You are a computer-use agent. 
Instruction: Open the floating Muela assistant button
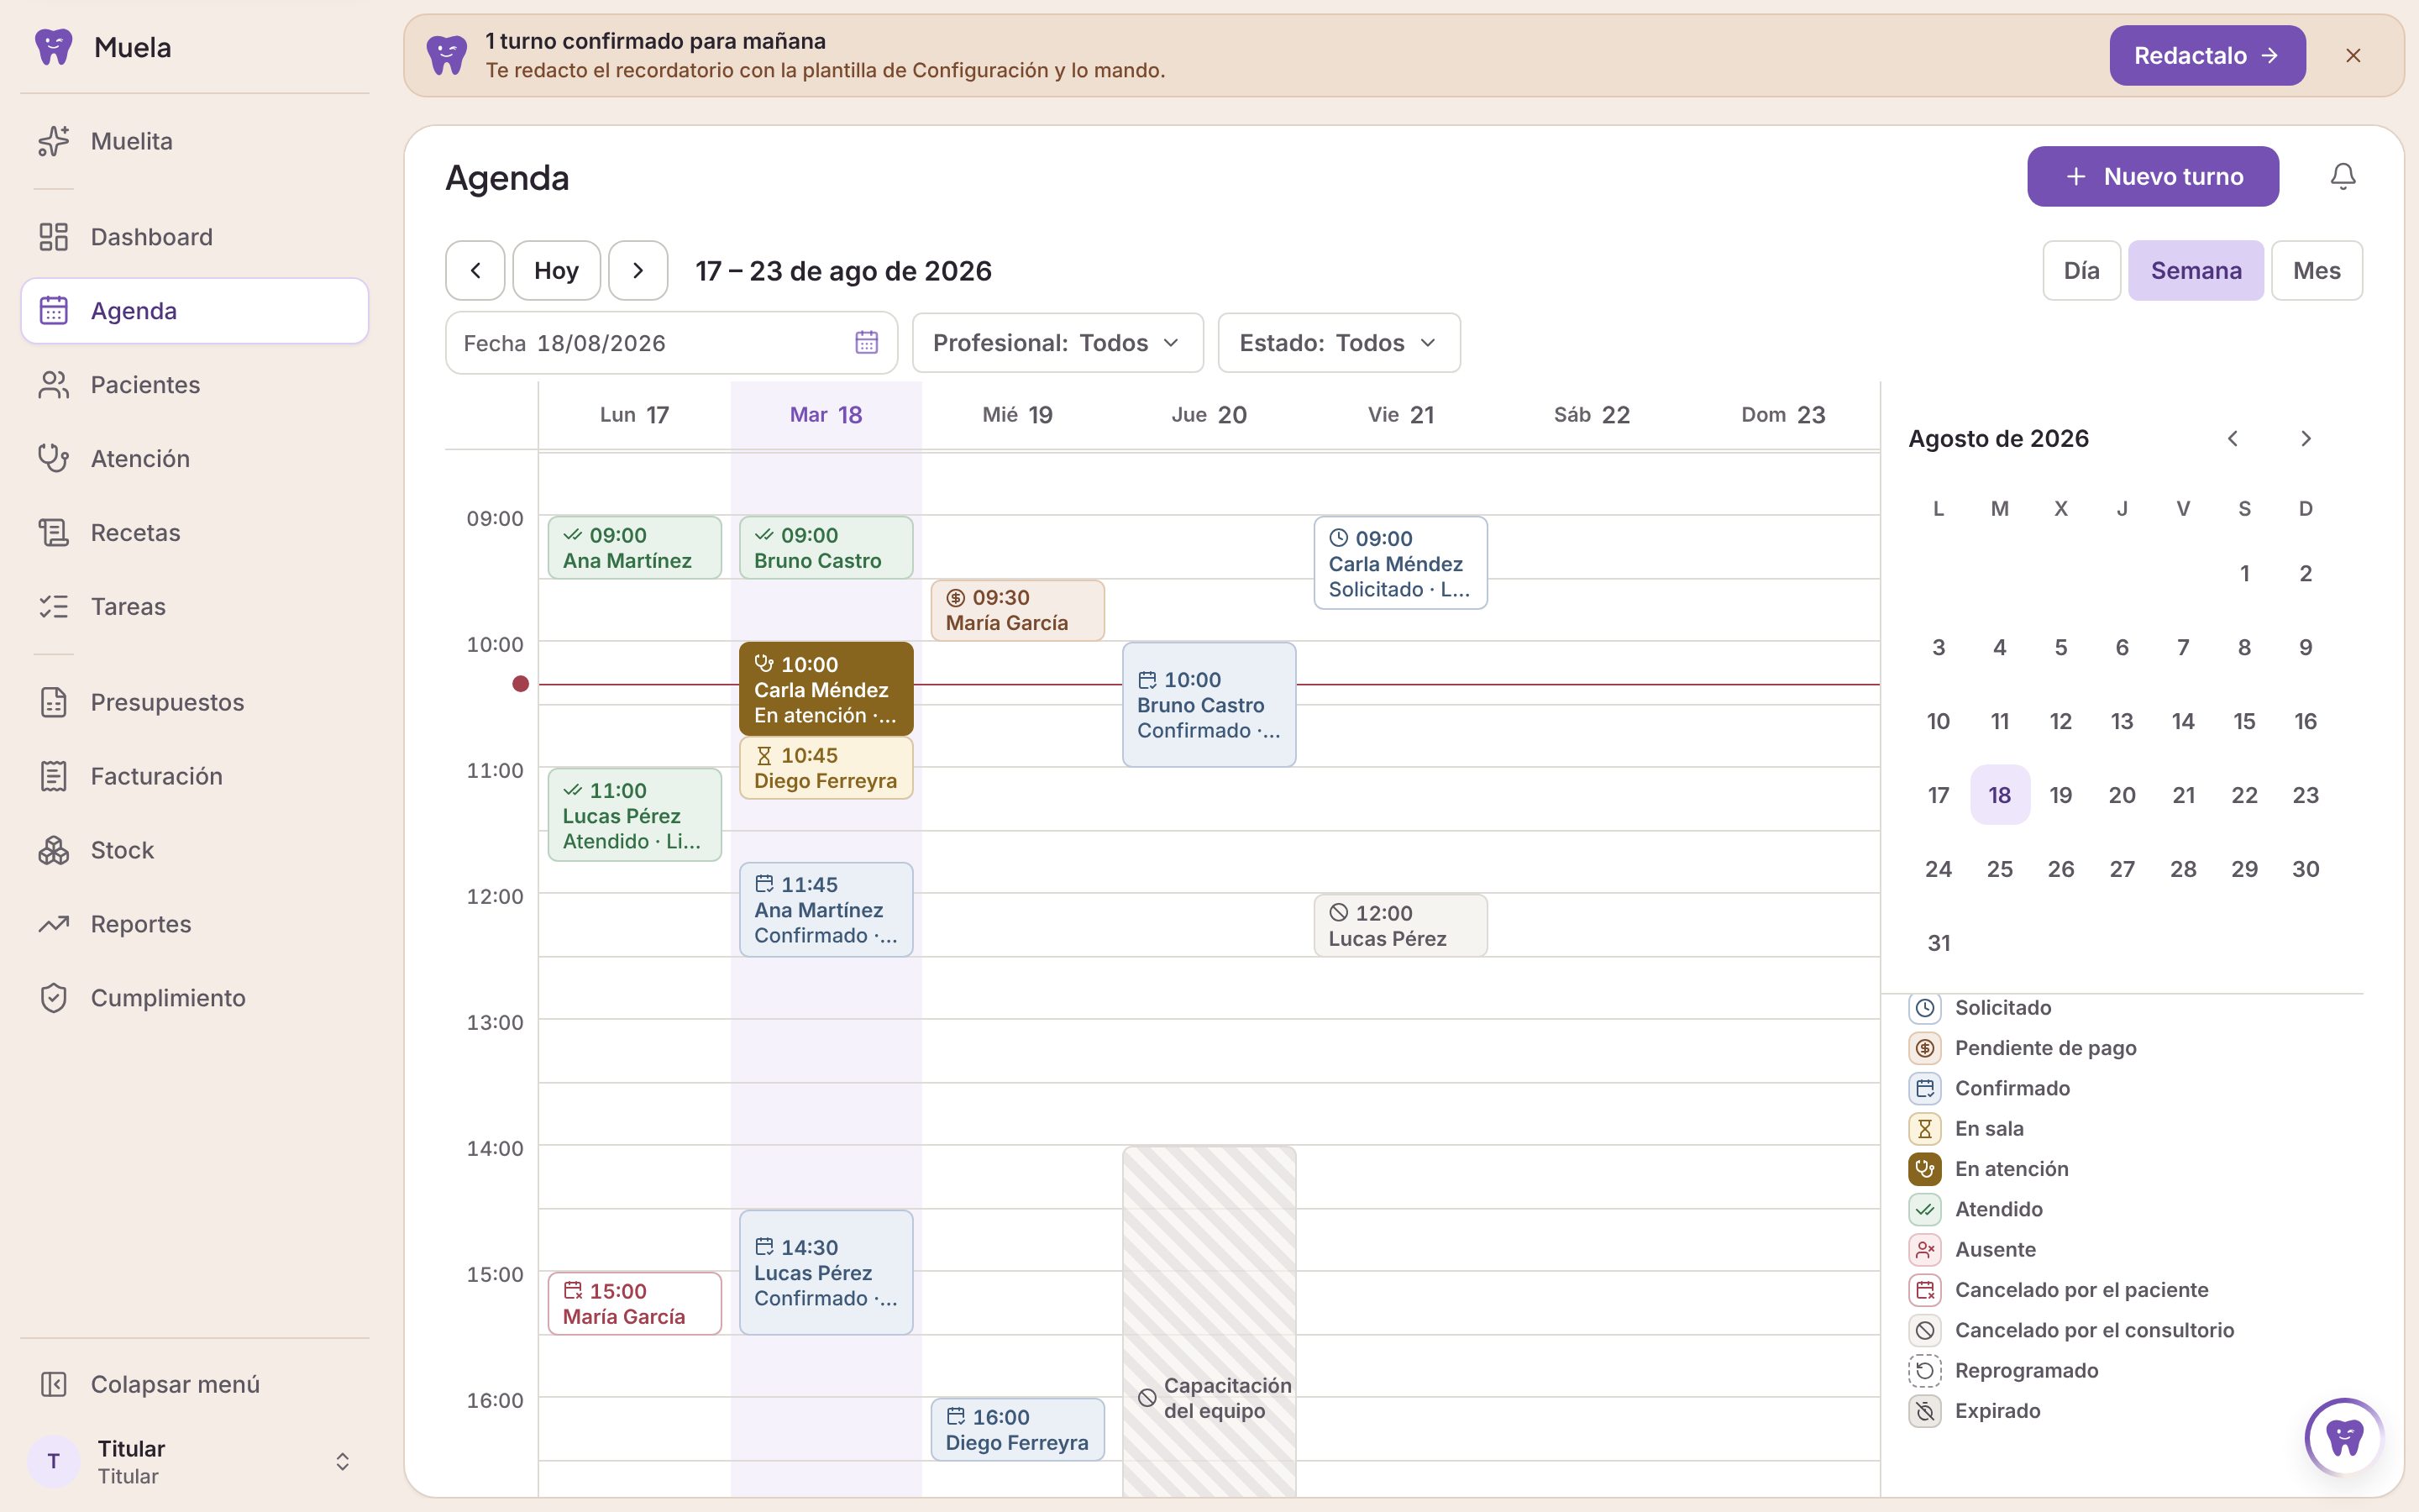2344,1437
